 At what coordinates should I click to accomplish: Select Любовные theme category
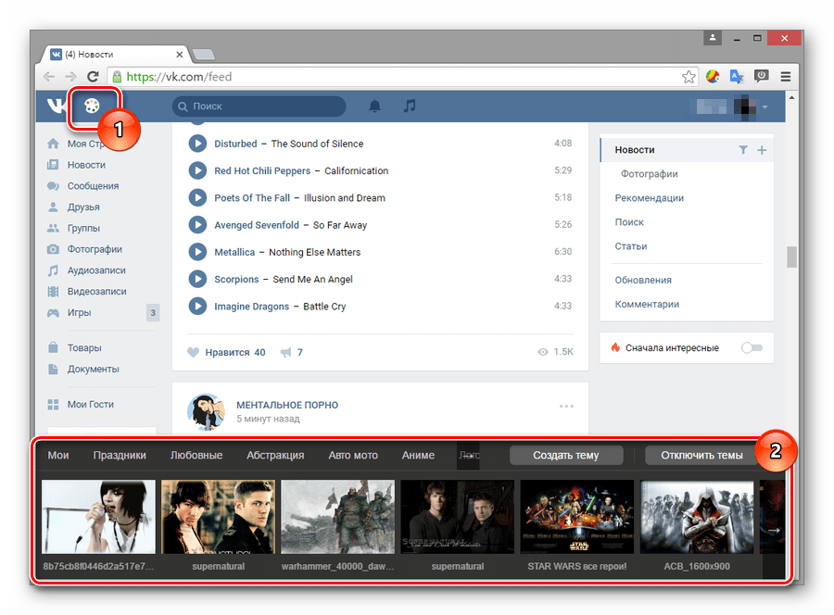click(x=196, y=456)
